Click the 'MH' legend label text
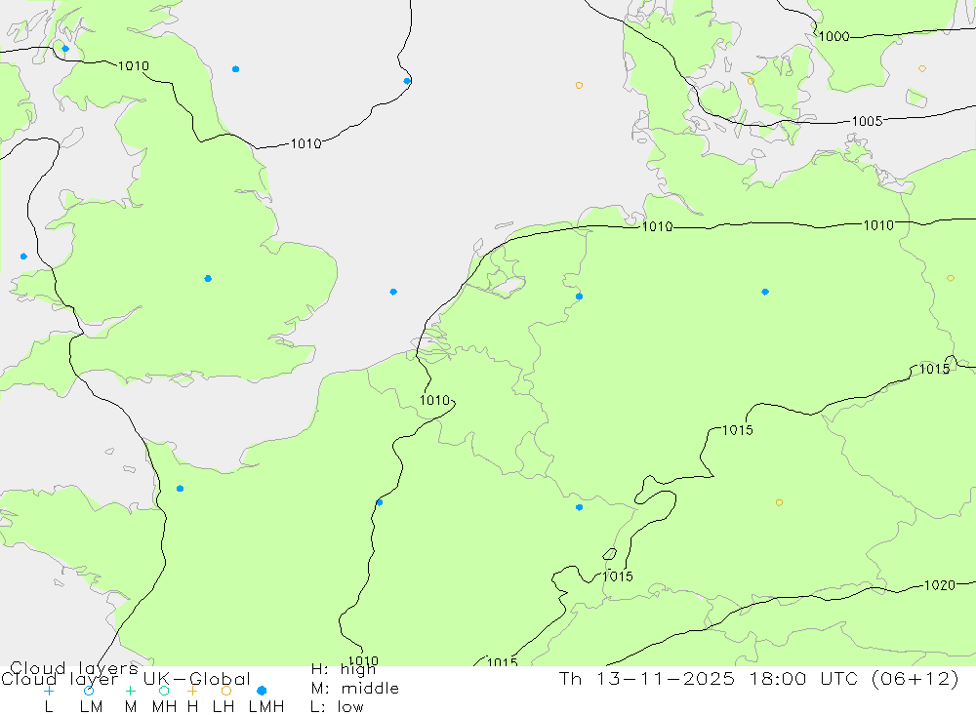976x715 pixels. coord(165,707)
